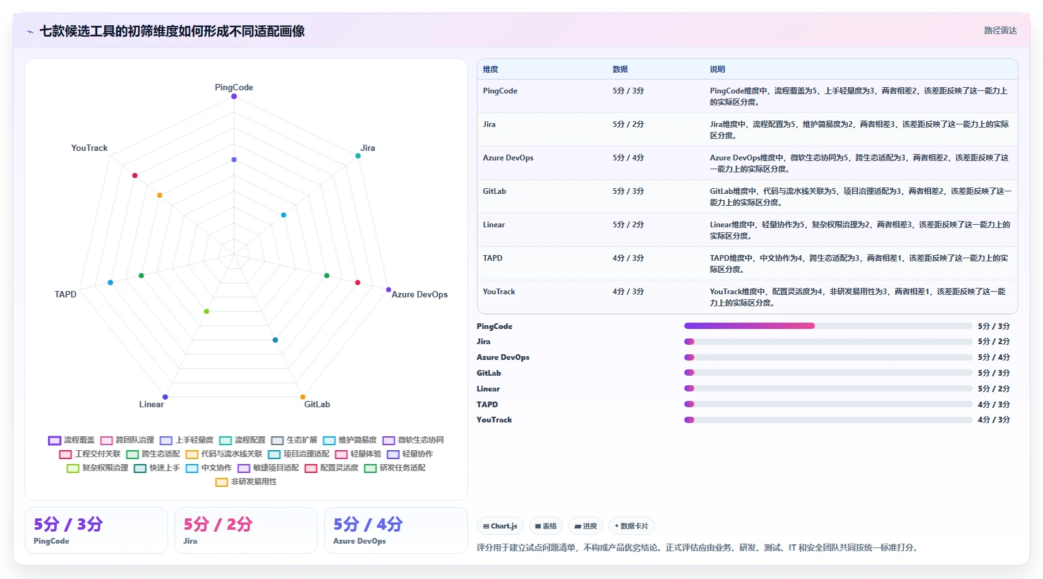This screenshot has height=579, width=1043.
Task: Toggle the 复杂权限治理 legend entry
Action: (x=97, y=468)
